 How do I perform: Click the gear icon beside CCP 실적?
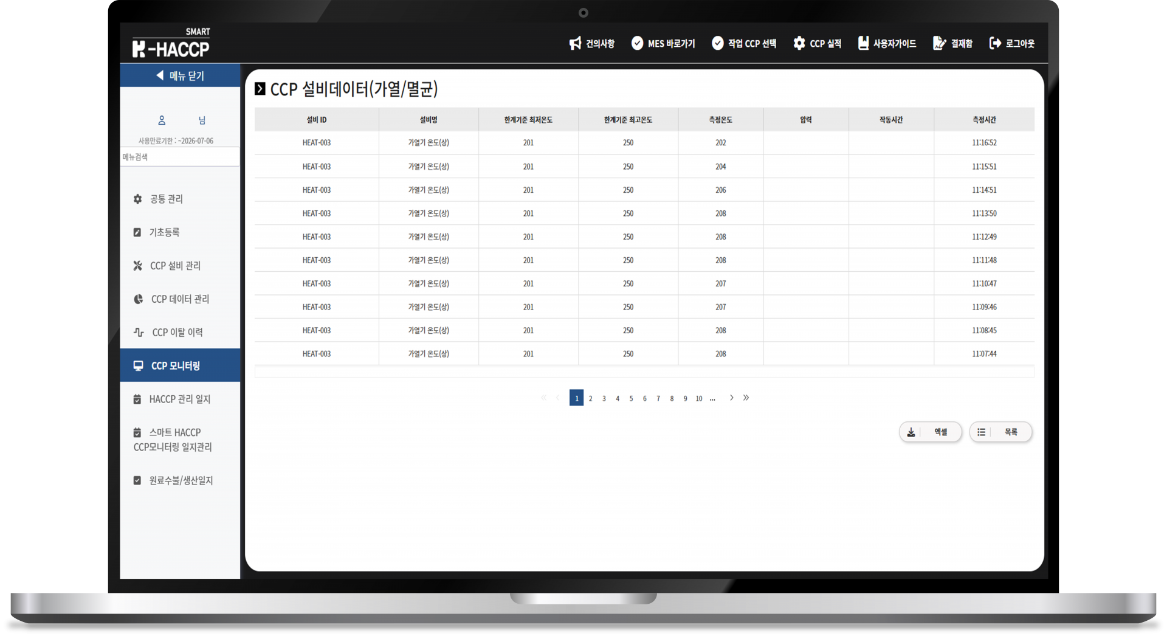tap(799, 43)
